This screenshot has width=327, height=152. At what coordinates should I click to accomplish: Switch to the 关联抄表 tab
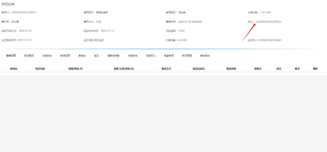[133, 56]
